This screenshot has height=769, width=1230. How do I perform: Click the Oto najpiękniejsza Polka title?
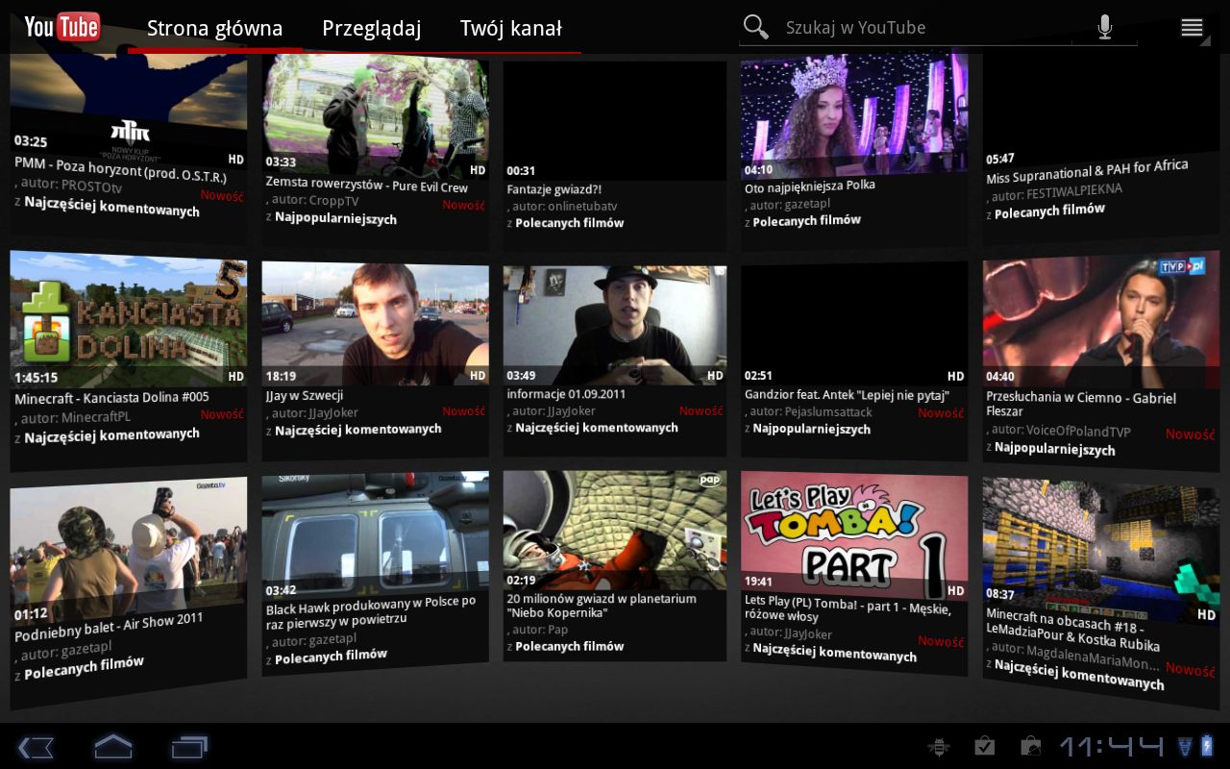[x=809, y=186]
